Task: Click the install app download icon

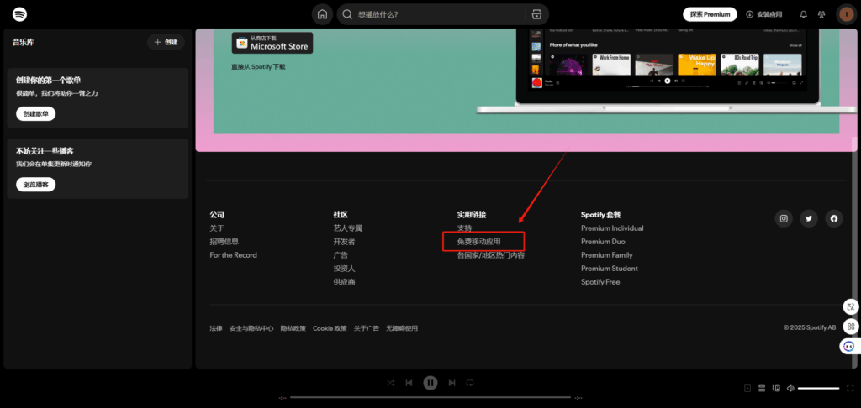Action: click(749, 14)
